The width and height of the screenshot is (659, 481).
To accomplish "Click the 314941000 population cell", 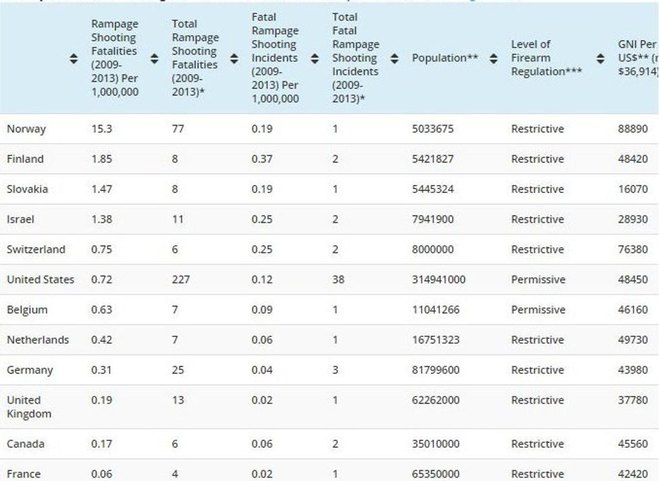I will coord(438,279).
